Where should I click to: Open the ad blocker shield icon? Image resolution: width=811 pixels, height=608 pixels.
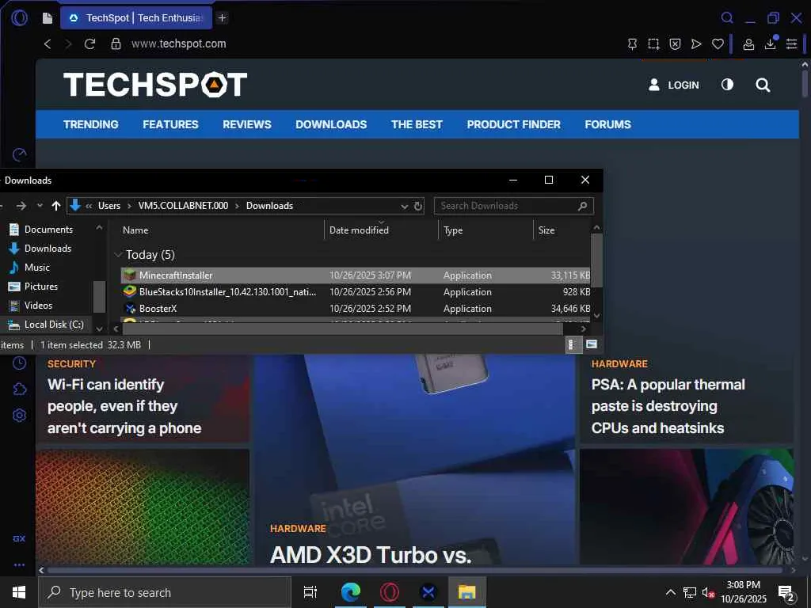pos(675,44)
